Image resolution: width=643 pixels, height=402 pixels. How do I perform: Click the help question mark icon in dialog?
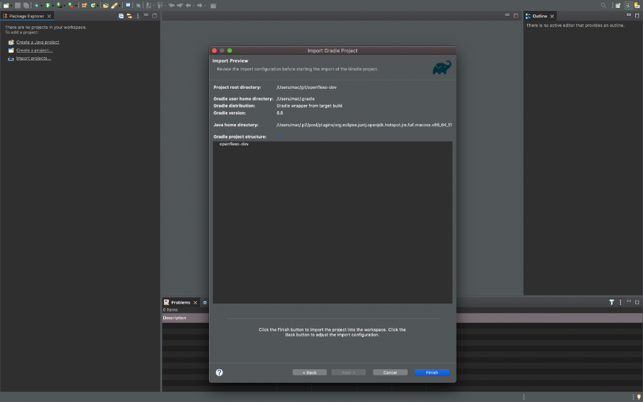[x=219, y=372]
